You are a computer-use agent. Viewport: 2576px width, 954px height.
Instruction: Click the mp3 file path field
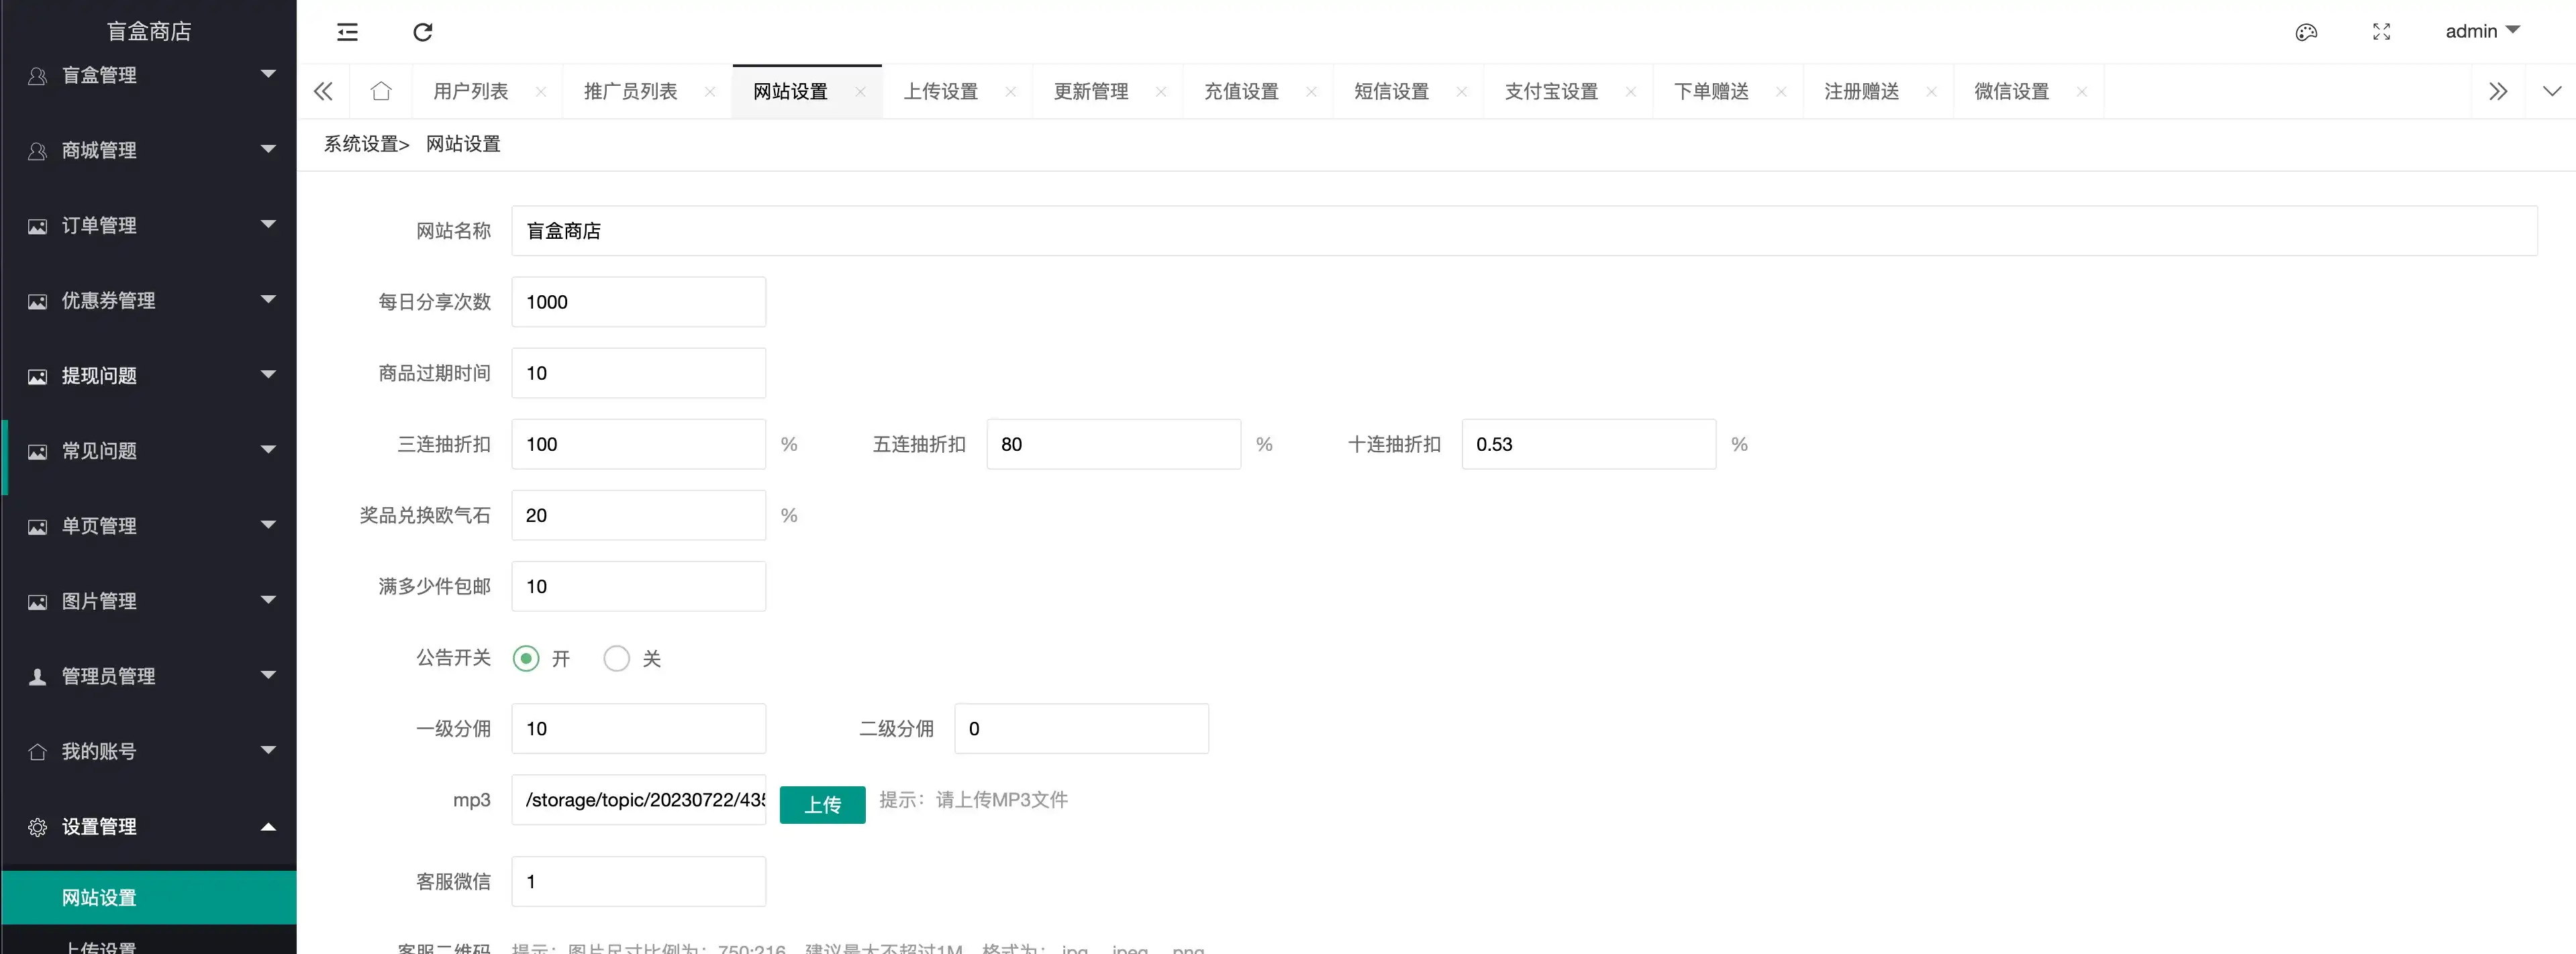(x=639, y=799)
